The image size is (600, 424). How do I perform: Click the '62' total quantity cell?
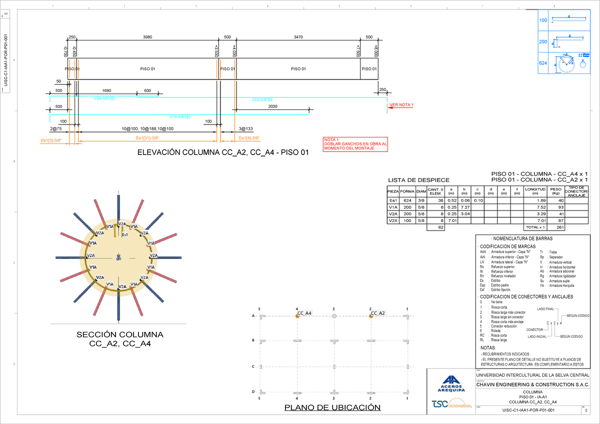(436, 227)
